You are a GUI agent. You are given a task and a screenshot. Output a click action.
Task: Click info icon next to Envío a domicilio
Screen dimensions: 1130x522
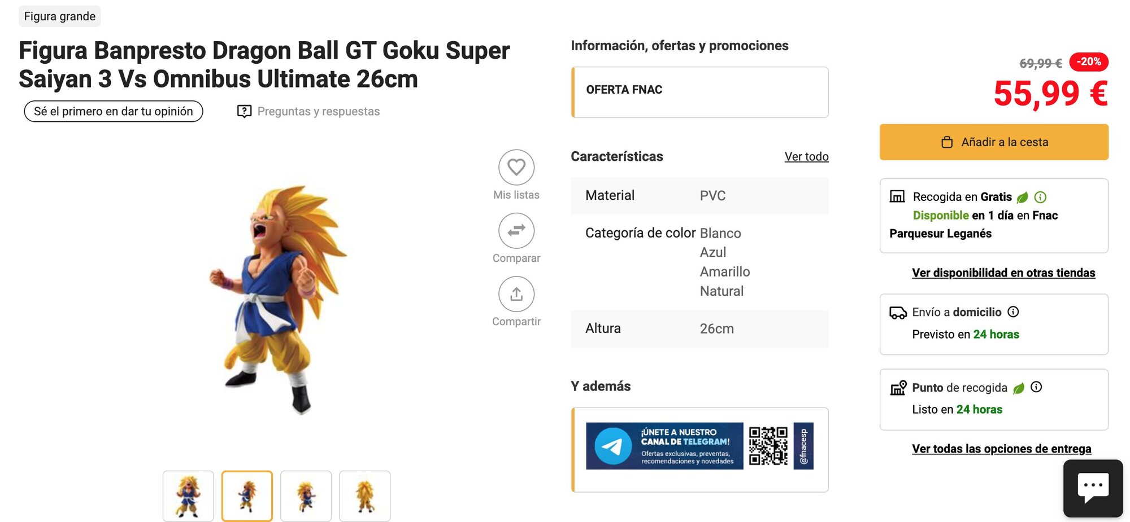pyautogui.click(x=1014, y=312)
